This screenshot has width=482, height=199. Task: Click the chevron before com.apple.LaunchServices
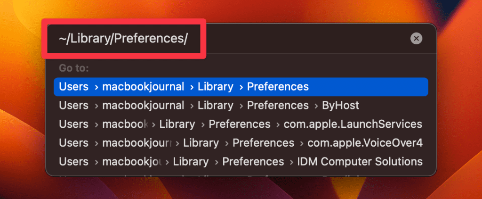point(277,124)
